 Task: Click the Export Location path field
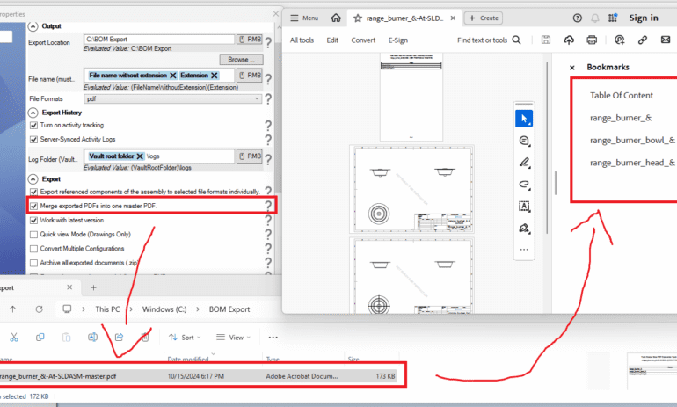[x=159, y=40]
